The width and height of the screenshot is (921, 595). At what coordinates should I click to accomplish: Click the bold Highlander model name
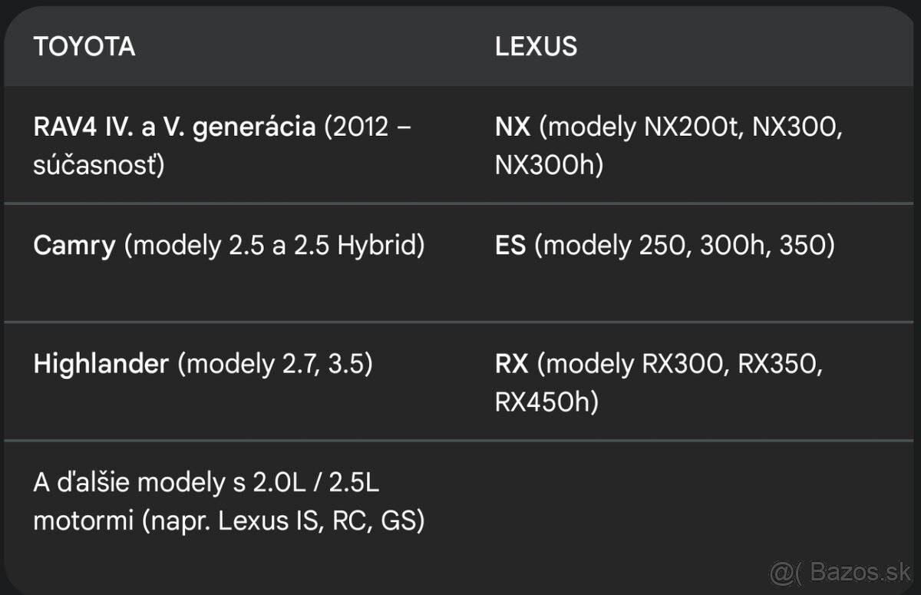101,364
